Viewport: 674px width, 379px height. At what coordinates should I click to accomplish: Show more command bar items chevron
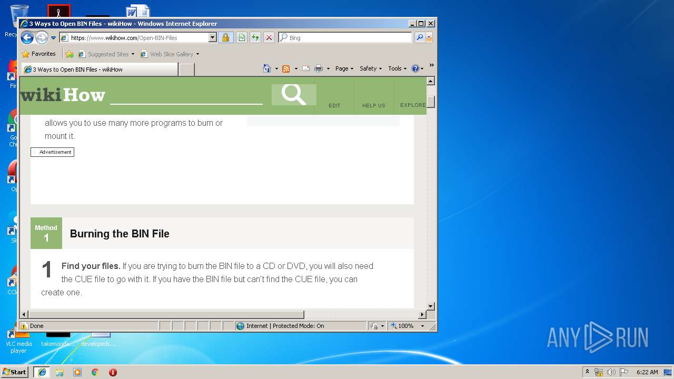click(x=431, y=66)
